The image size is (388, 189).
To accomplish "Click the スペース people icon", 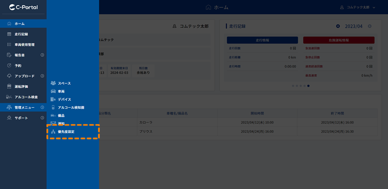I will 53,83.
